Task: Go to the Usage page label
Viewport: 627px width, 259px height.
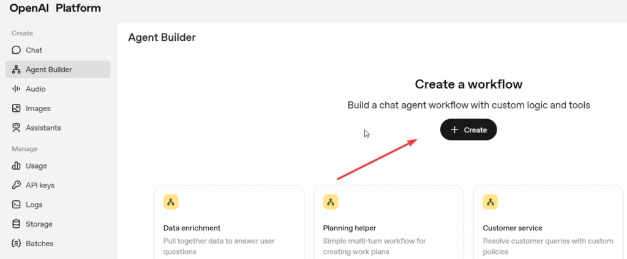Action: click(36, 166)
